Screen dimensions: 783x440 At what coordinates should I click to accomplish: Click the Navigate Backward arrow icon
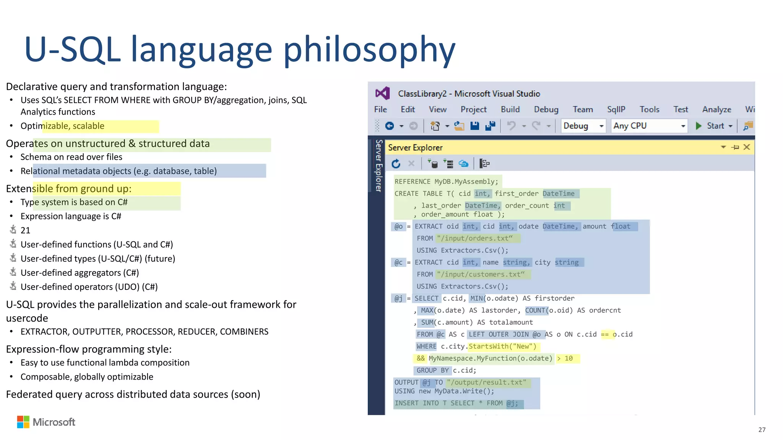pos(389,126)
